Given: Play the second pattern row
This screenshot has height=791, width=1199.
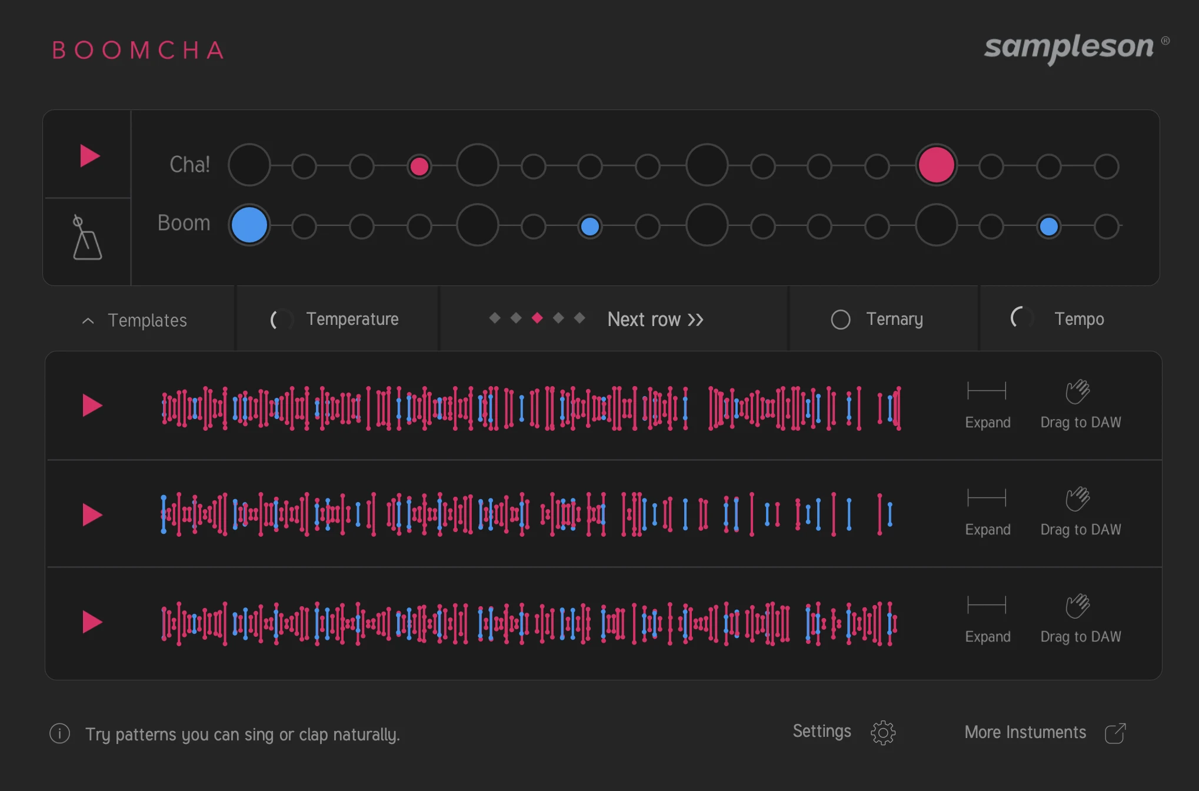Looking at the screenshot, I should coord(92,514).
